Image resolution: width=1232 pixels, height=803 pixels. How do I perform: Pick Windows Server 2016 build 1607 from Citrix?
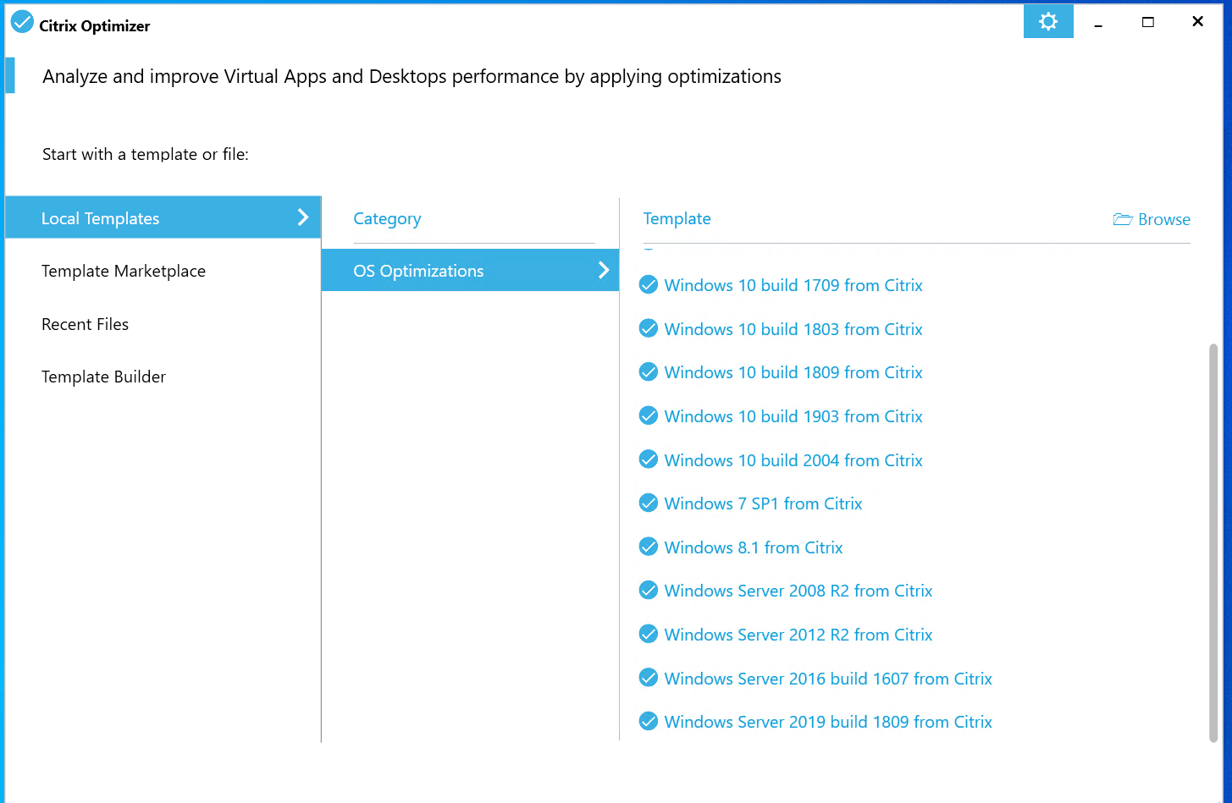click(828, 679)
